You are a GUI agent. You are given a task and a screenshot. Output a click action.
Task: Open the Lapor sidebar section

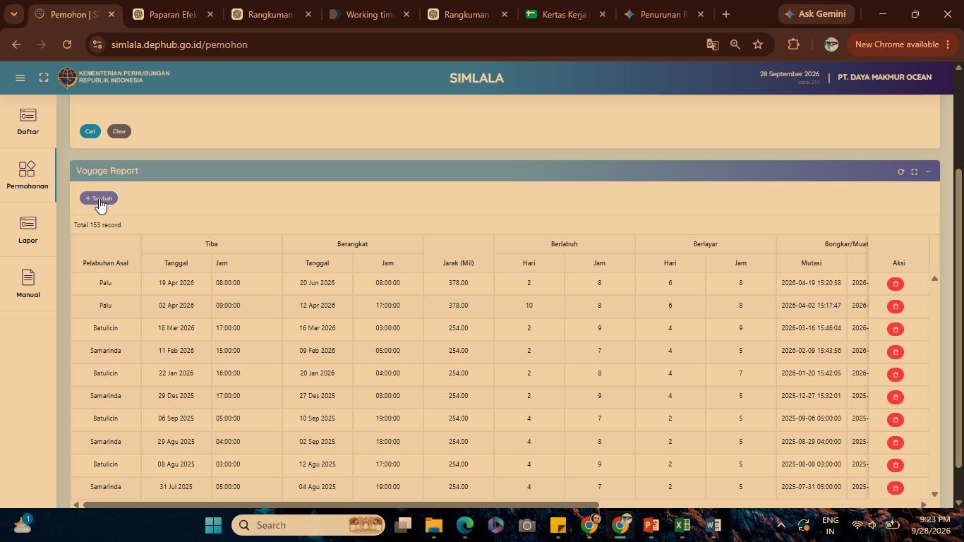click(x=28, y=230)
